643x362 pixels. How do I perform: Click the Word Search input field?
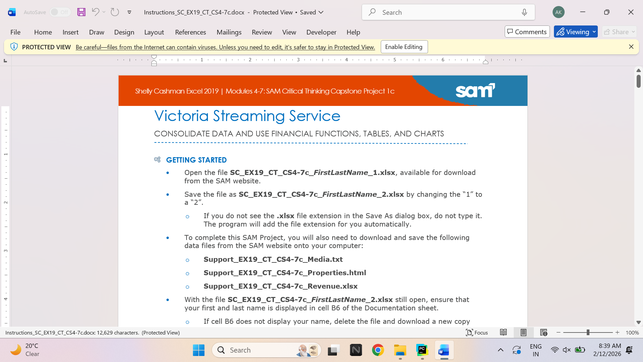point(448,12)
